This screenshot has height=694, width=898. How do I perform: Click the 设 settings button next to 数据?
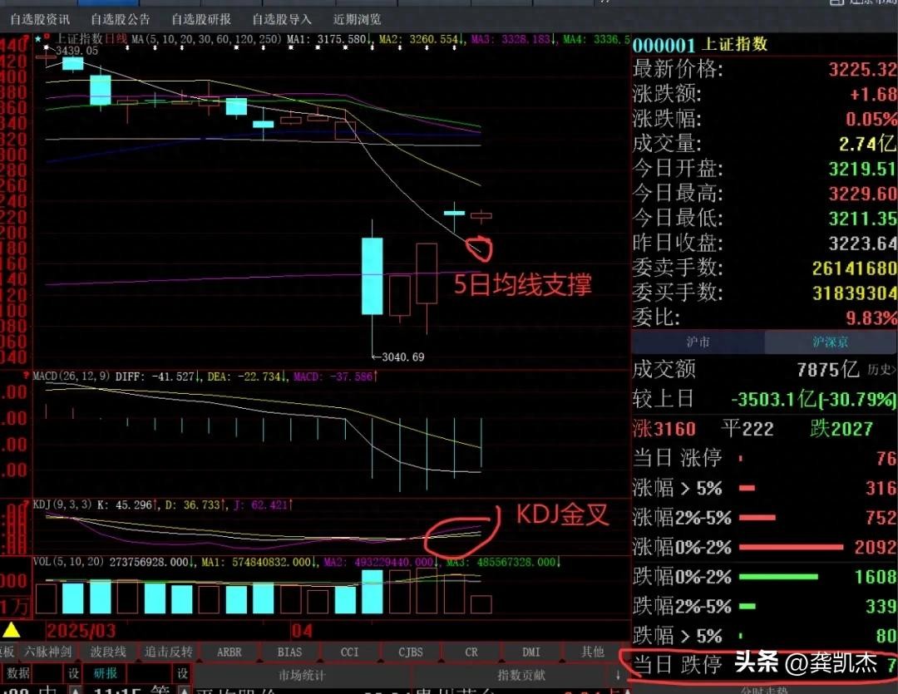point(73,673)
